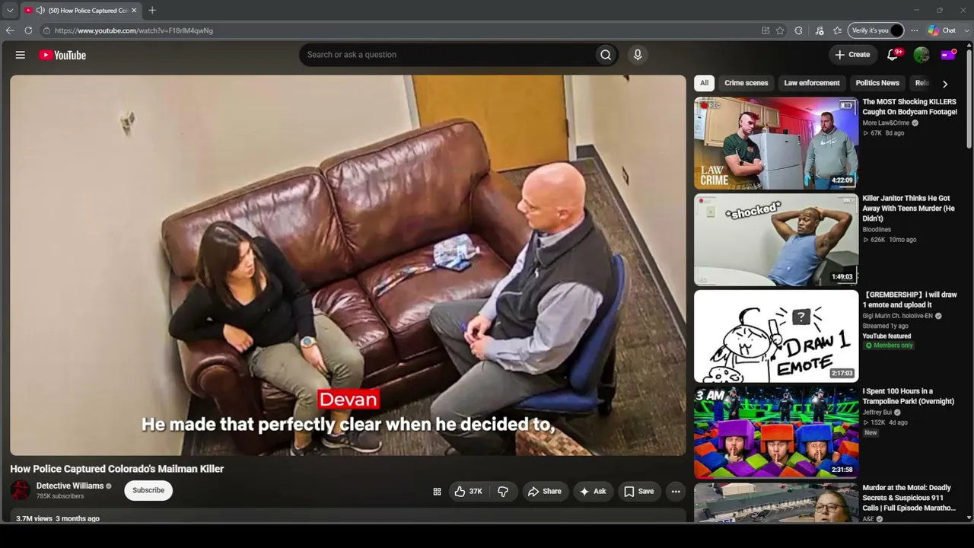Save video to a playlist
Image resolution: width=974 pixels, height=548 pixels.
pos(639,492)
